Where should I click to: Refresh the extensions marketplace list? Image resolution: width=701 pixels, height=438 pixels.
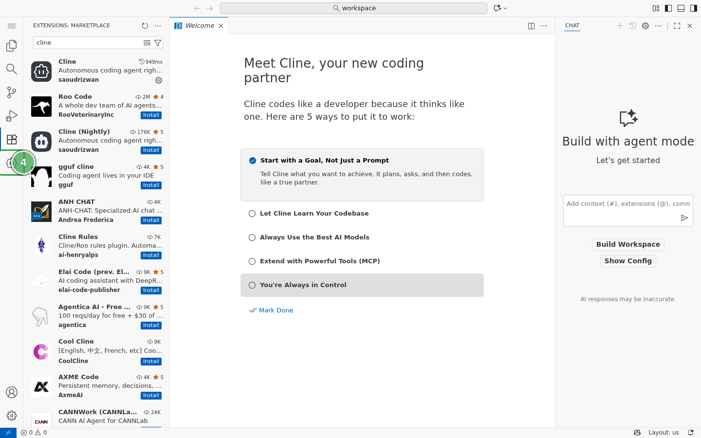(145, 26)
